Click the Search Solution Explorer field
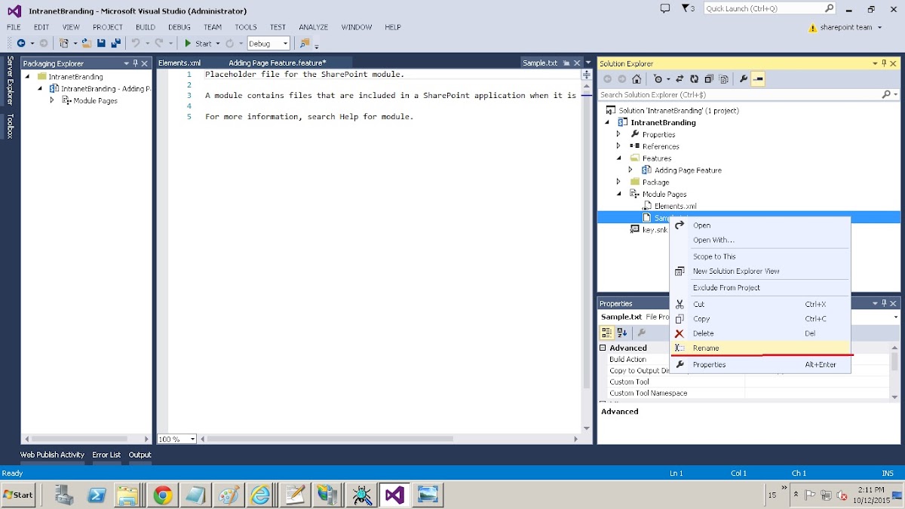The width and height of the screenshot is (905, 509). click(x=749, y=94)
